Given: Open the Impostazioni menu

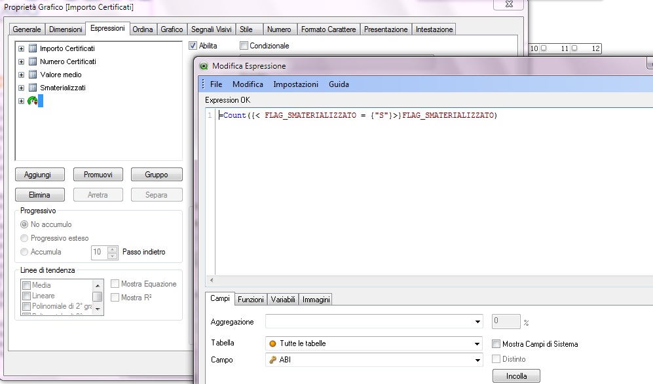Looking at the screenshot, I should point(295,84).
